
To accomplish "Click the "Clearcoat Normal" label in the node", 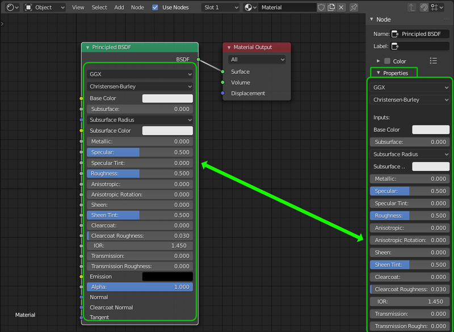I will [111, 308].
